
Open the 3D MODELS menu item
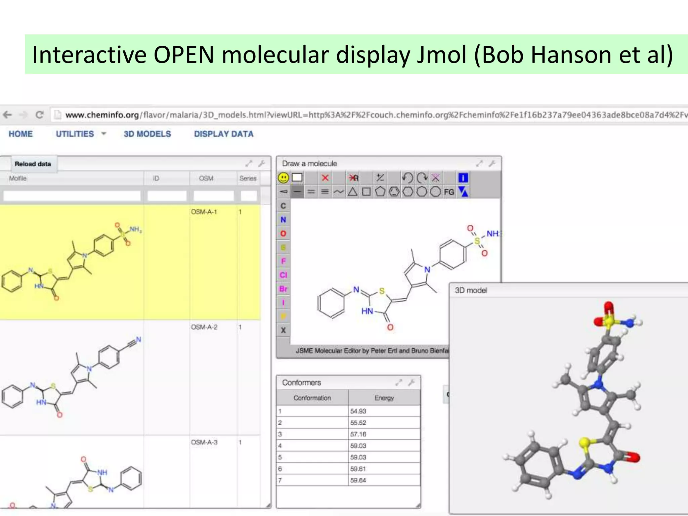point(147,134)
